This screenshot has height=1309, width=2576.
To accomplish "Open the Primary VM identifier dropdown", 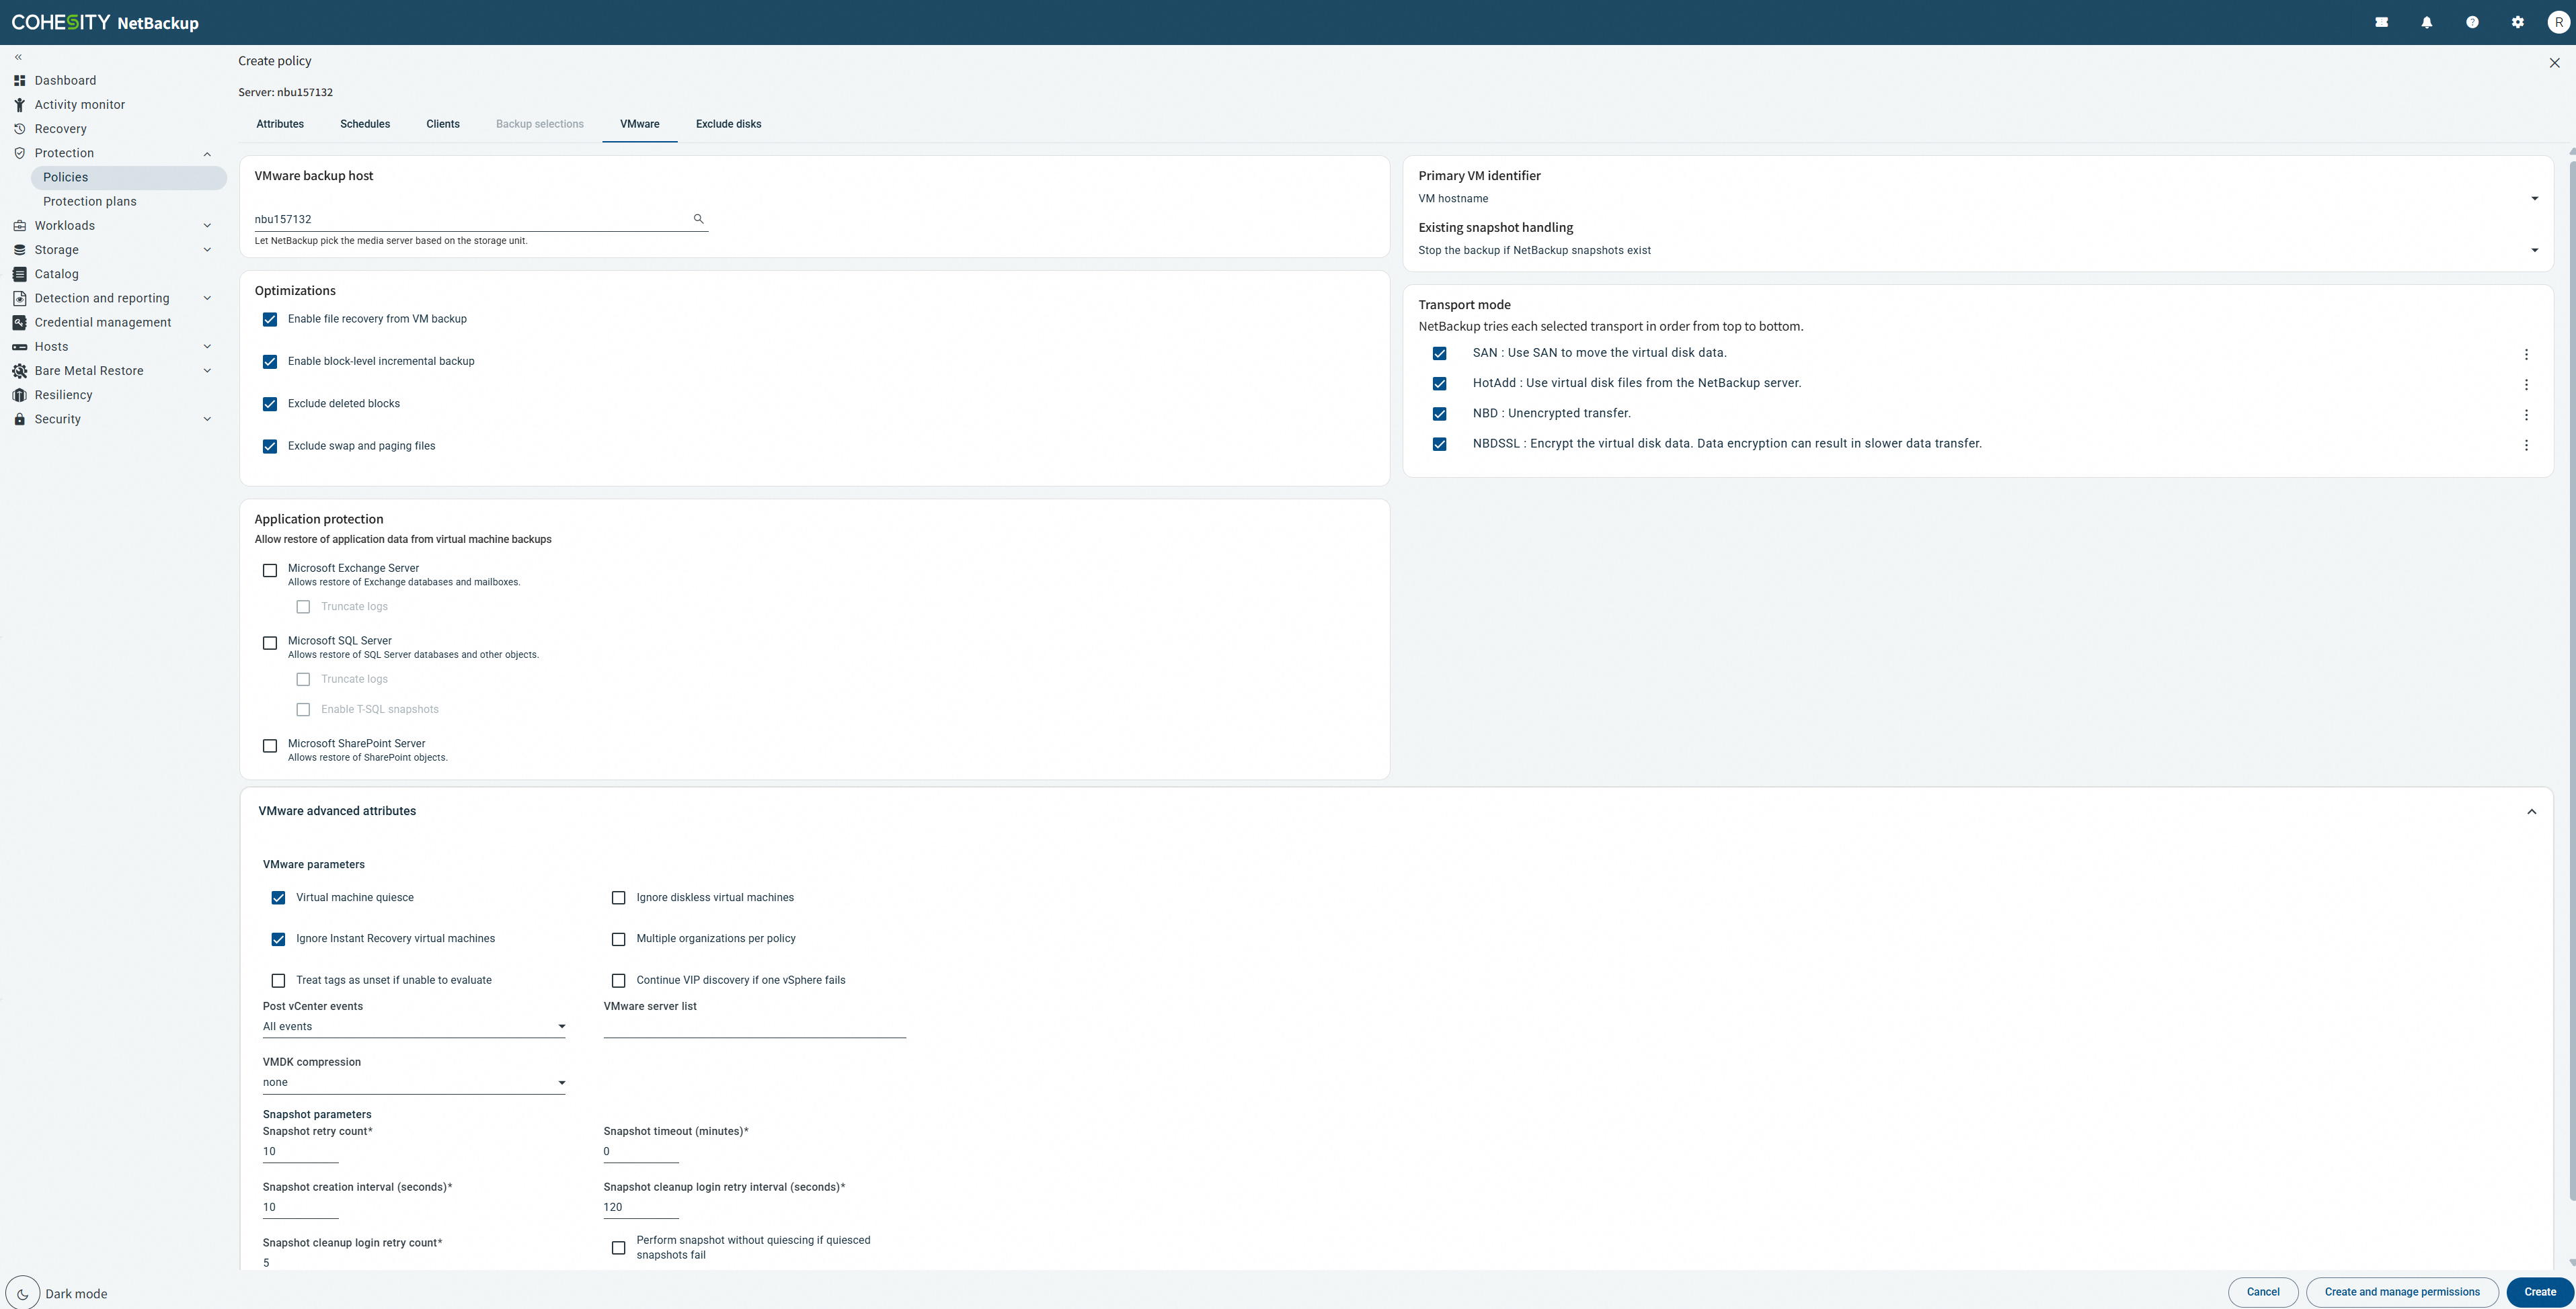I will pos(1978,199).
